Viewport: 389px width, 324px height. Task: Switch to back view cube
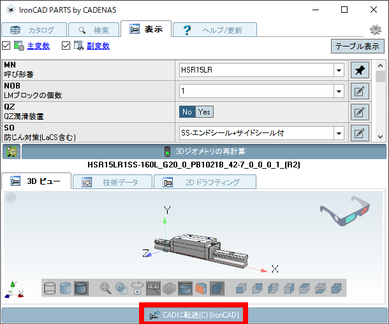coord(257,288)
